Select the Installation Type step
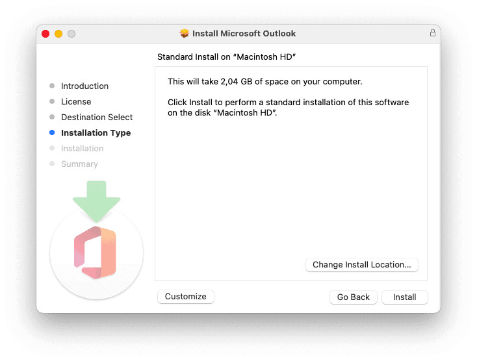The height and width of the screenshot is (361, 477). 96,133
